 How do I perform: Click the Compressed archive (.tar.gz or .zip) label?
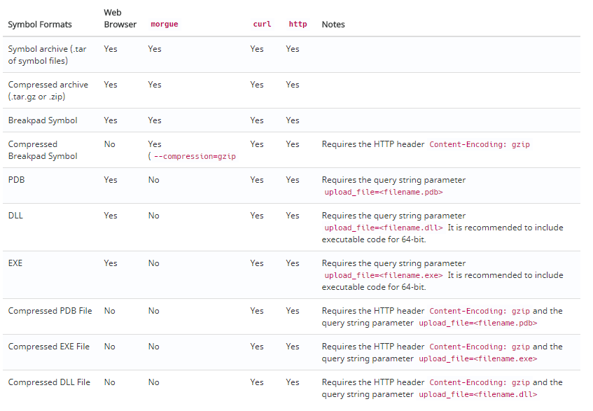48,90
